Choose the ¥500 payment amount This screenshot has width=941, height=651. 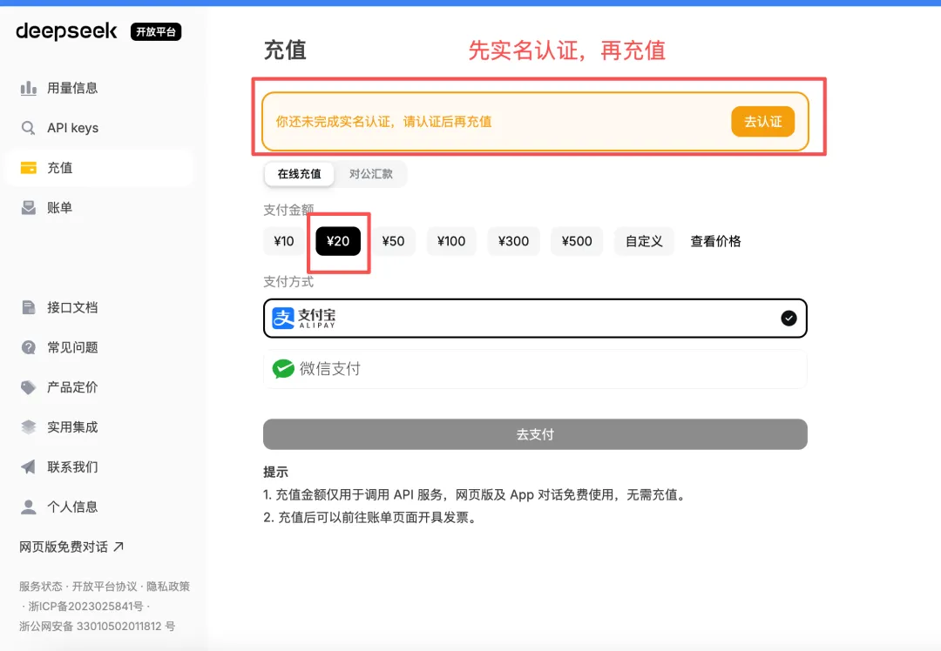[x=577, y=241]
